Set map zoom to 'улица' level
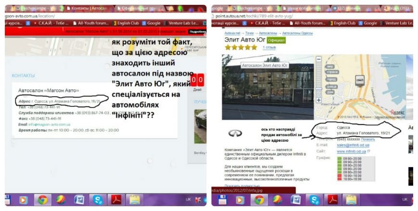Screen dimensions: 418x211 tap(331, 87)
